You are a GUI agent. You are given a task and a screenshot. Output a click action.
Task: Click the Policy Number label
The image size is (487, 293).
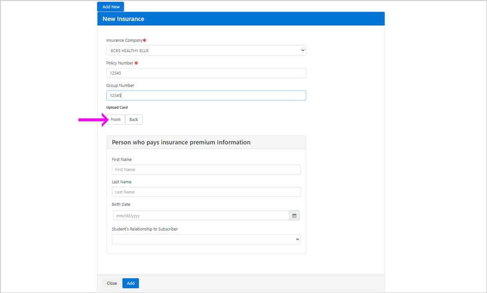tap(120, 63)
